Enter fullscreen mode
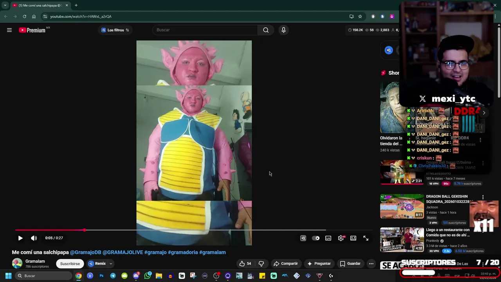 366,238
